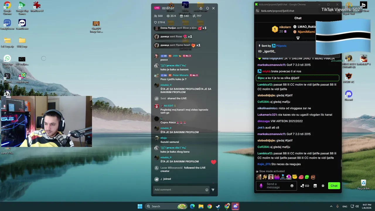Screen dimensions: 375x211
Task: Click the streamer webcam preview
Action: (x=46, y=121)
